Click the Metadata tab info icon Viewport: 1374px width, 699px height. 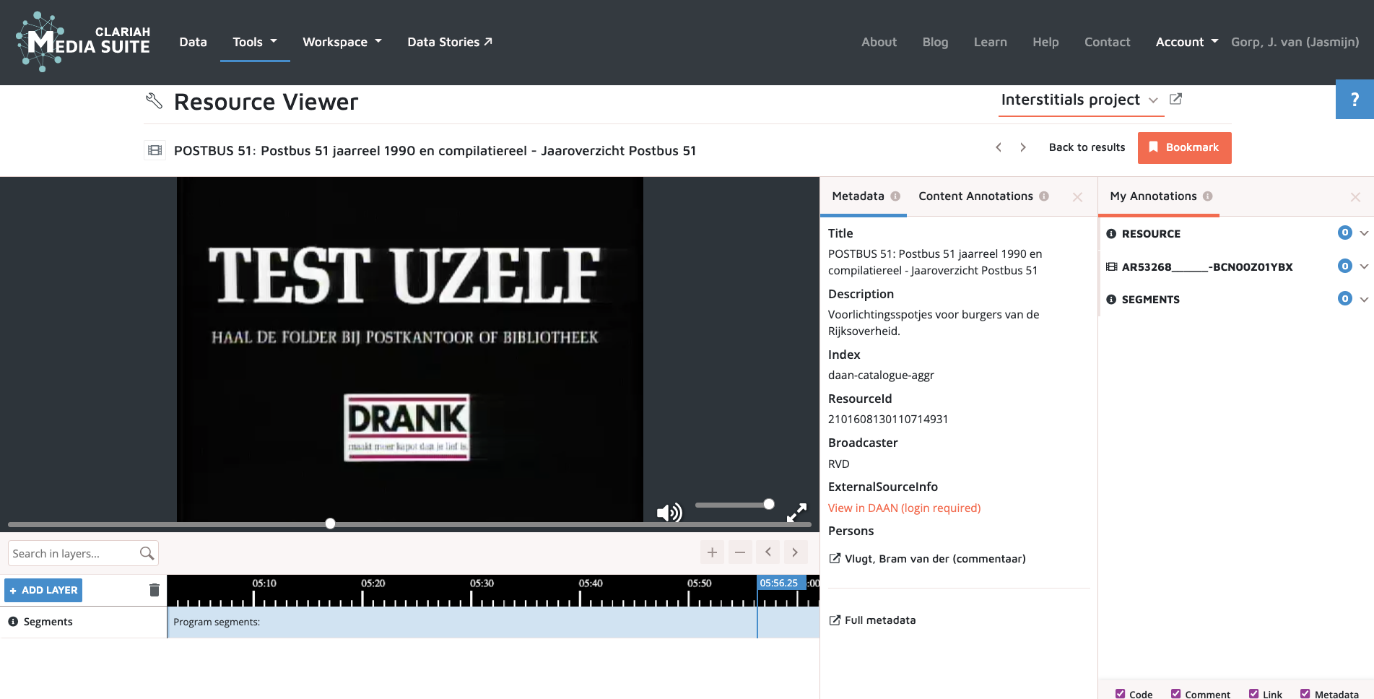pyautogui.click(x=895, y=196)
